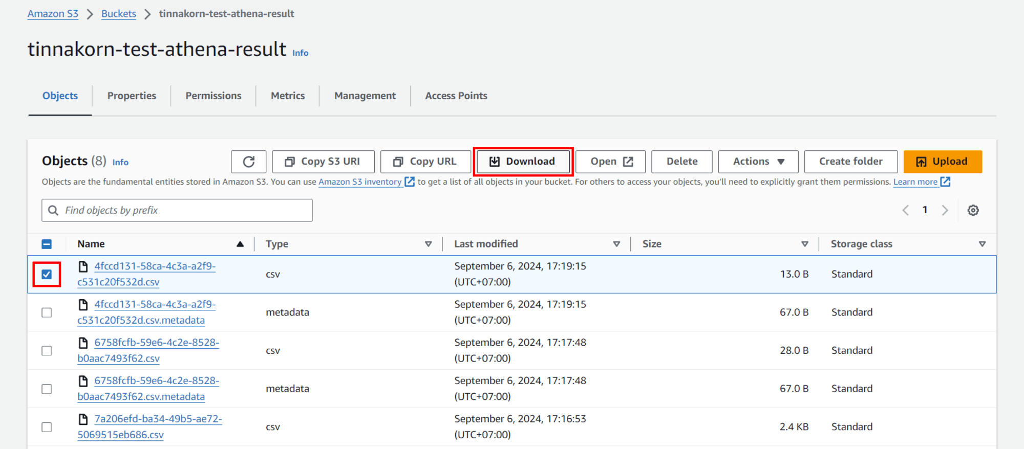
Task: Click the file icon for 7a206efd csv object
Action: coord(83,419)
